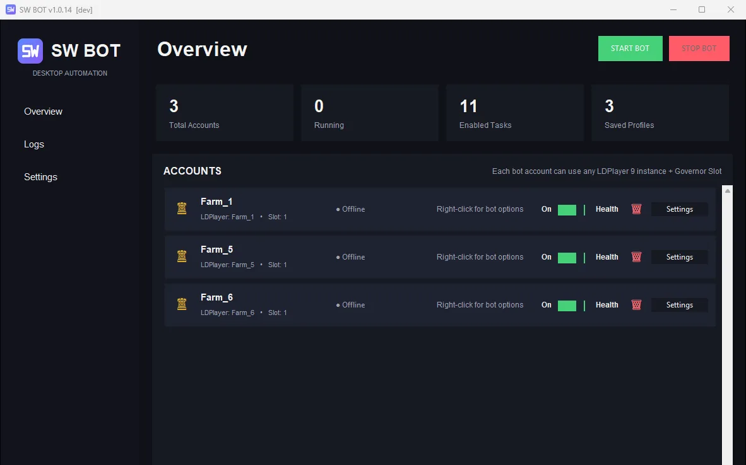The width and height of the screenshot is (746, 465).
Task: Minimize the SW BOT window
Action: point(673,9)
